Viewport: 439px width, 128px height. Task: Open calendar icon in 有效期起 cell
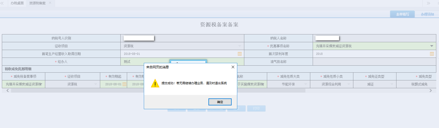pos(124,84)
